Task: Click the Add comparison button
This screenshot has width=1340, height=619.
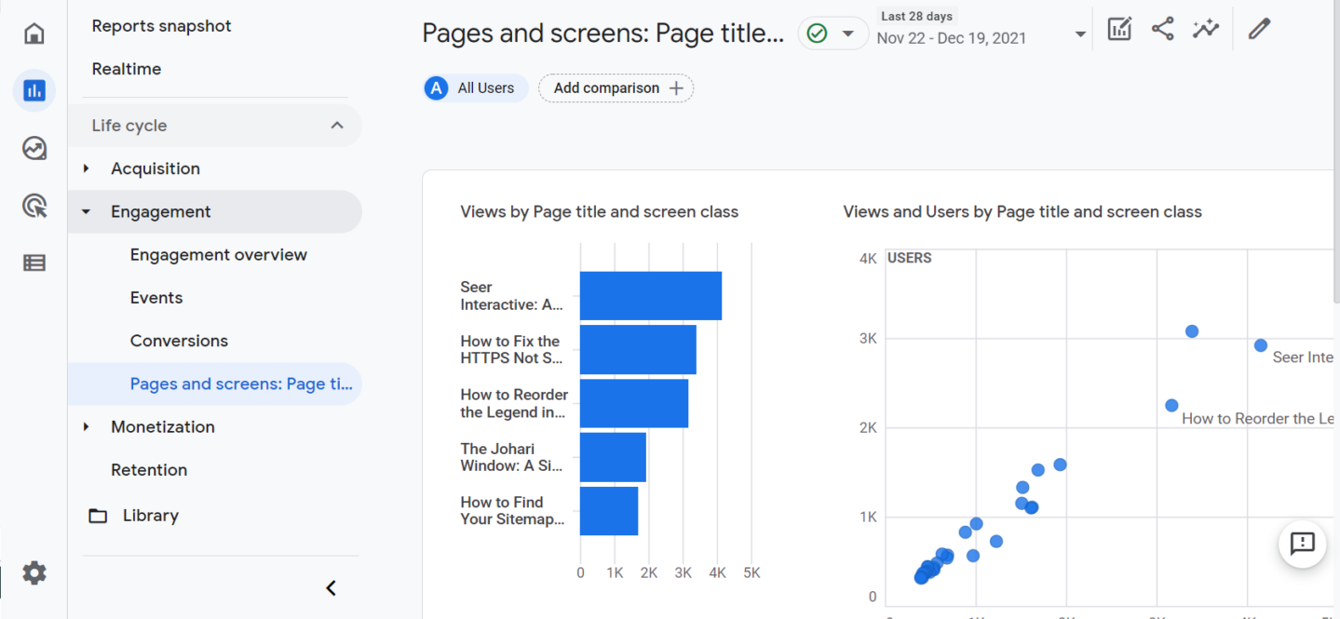Action: (x=616, y=88)
